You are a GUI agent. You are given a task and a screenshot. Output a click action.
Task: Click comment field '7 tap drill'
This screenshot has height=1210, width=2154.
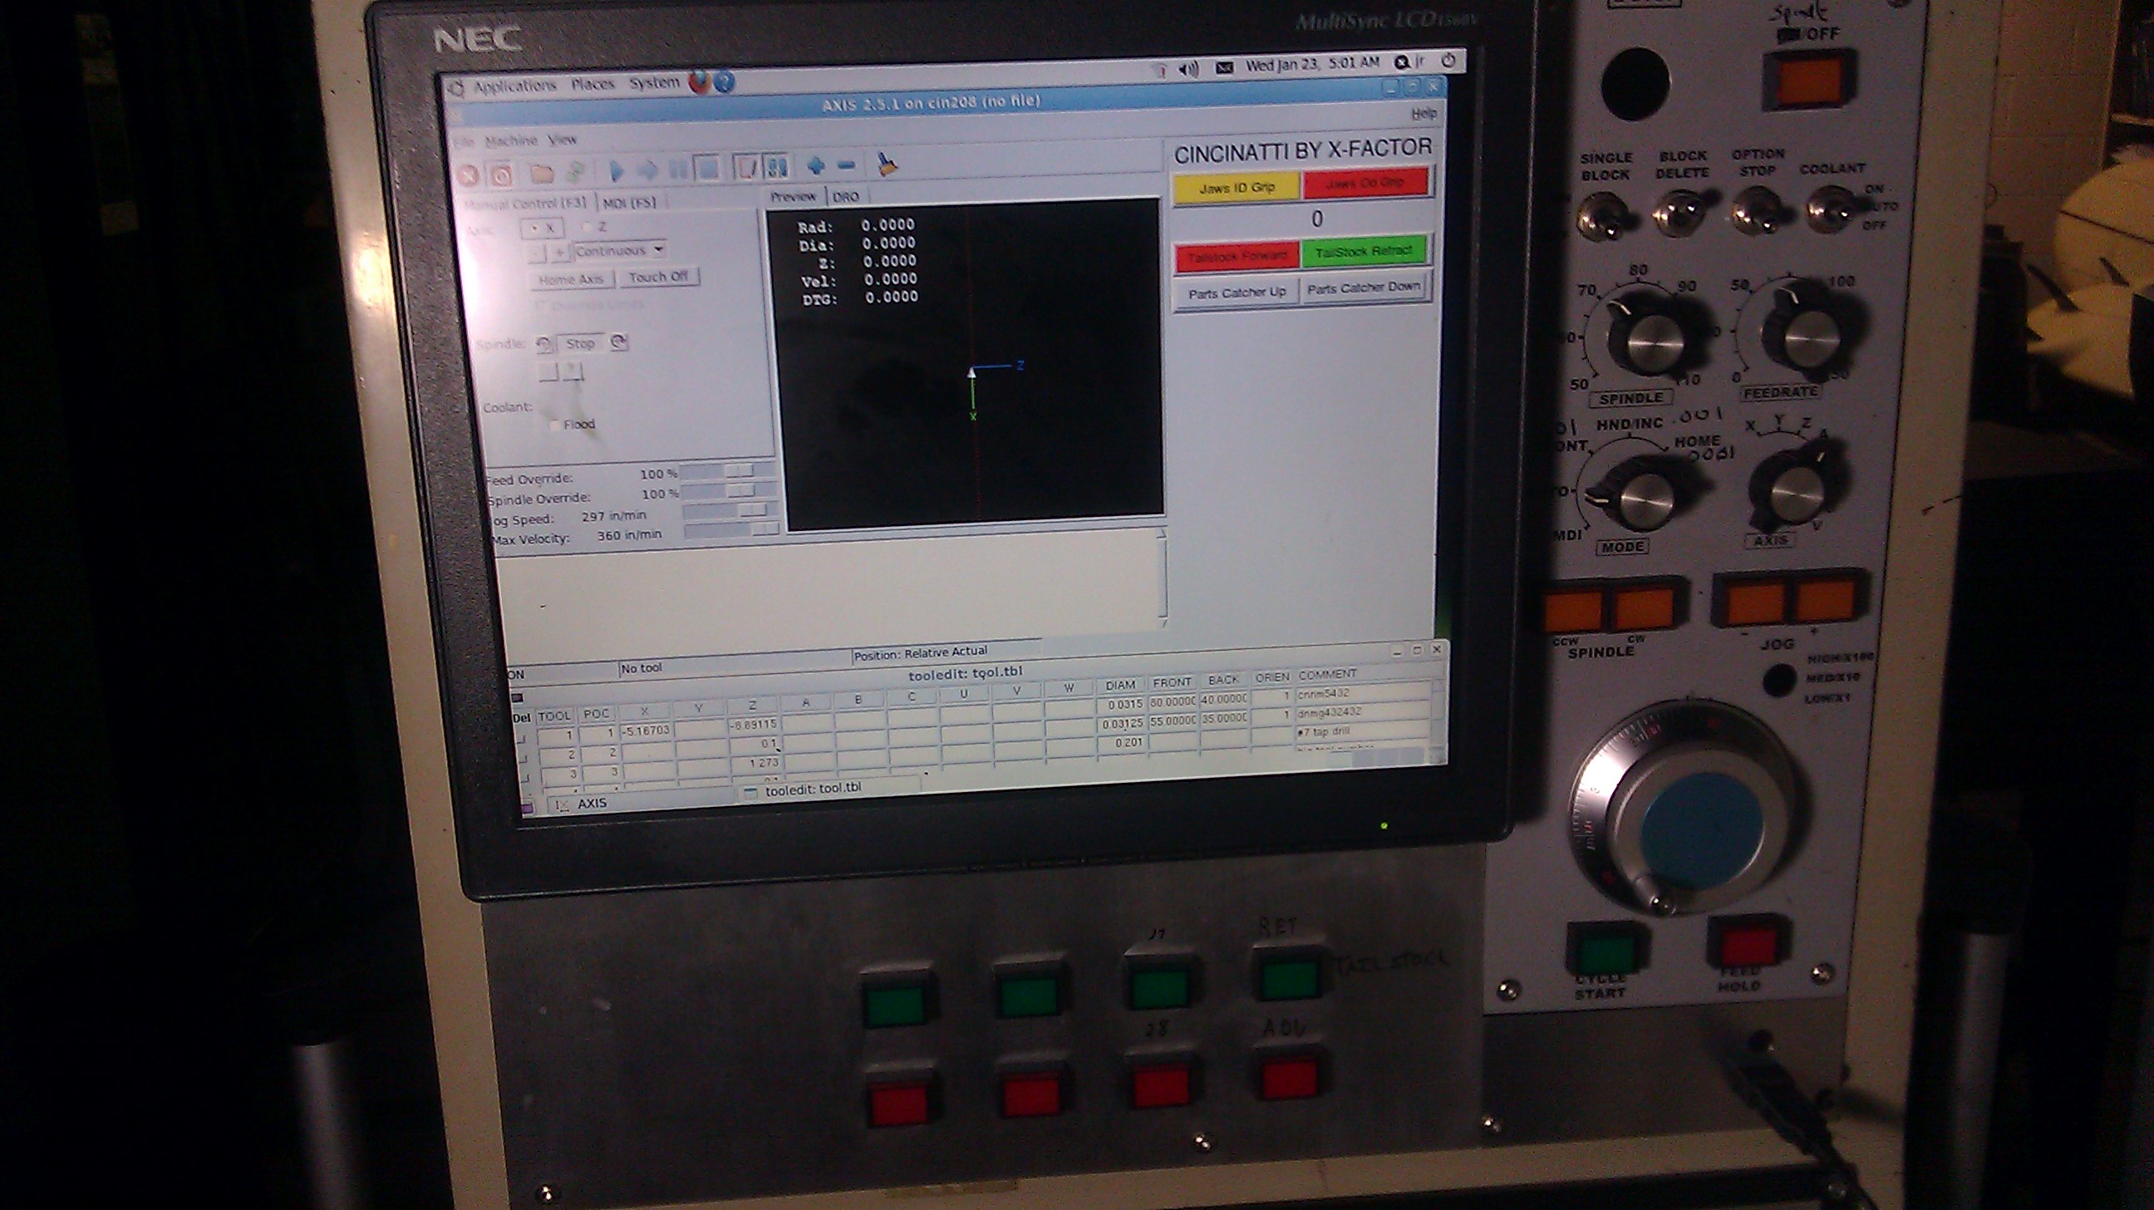1362,731
